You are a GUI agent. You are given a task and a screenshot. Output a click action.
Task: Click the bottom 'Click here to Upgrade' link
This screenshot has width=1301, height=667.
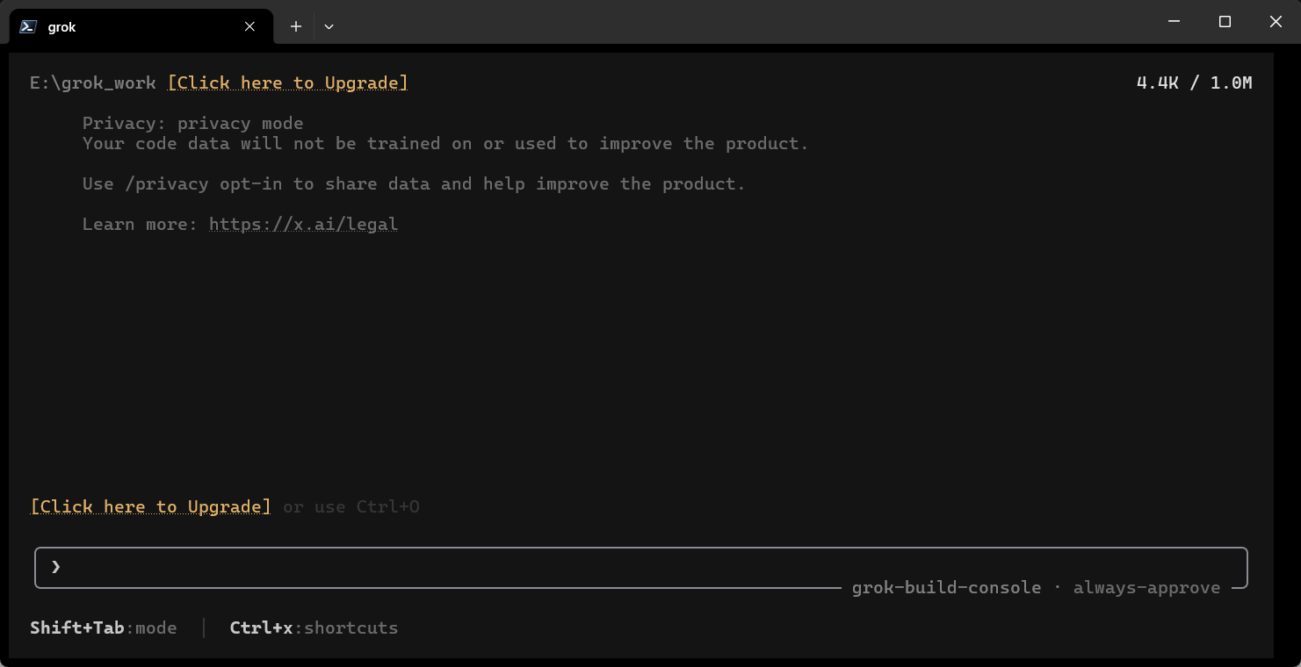pyautogui.click(x=150, y=506)
